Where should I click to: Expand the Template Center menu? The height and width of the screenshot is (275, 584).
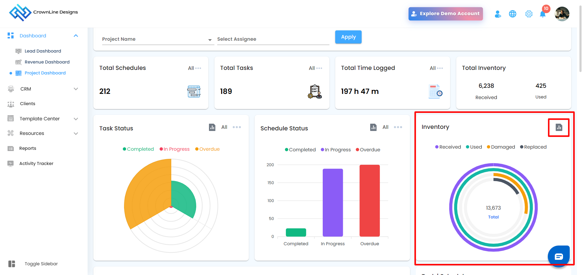(x=43, y=119)
